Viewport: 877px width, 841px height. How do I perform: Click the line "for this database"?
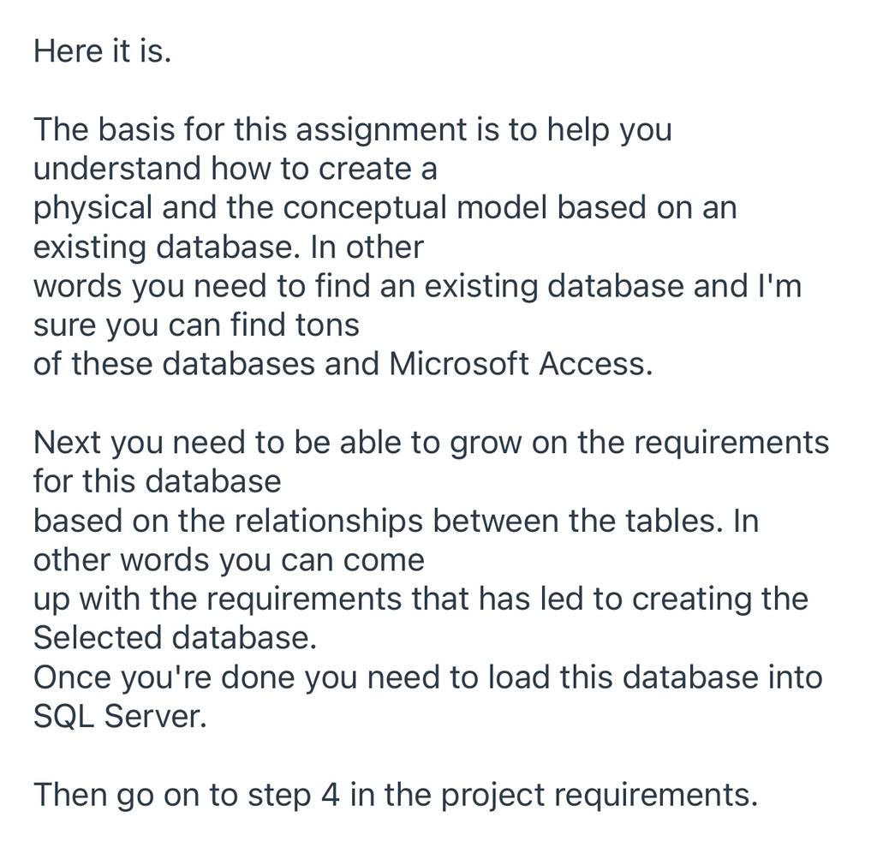158,481
